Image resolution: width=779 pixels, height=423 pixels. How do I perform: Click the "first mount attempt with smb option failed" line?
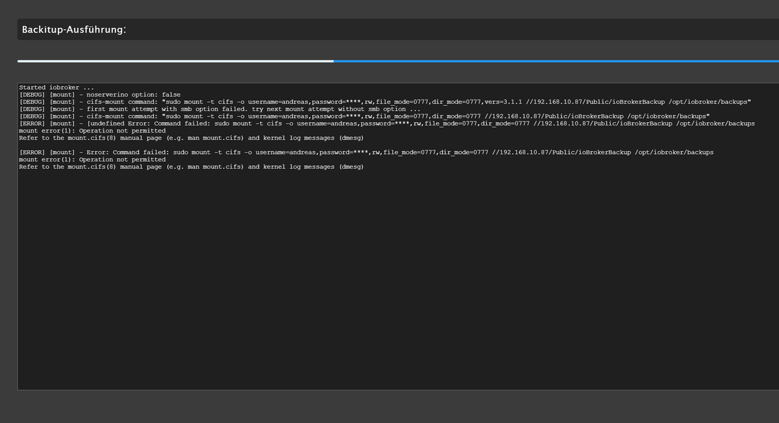coord(219,109)
